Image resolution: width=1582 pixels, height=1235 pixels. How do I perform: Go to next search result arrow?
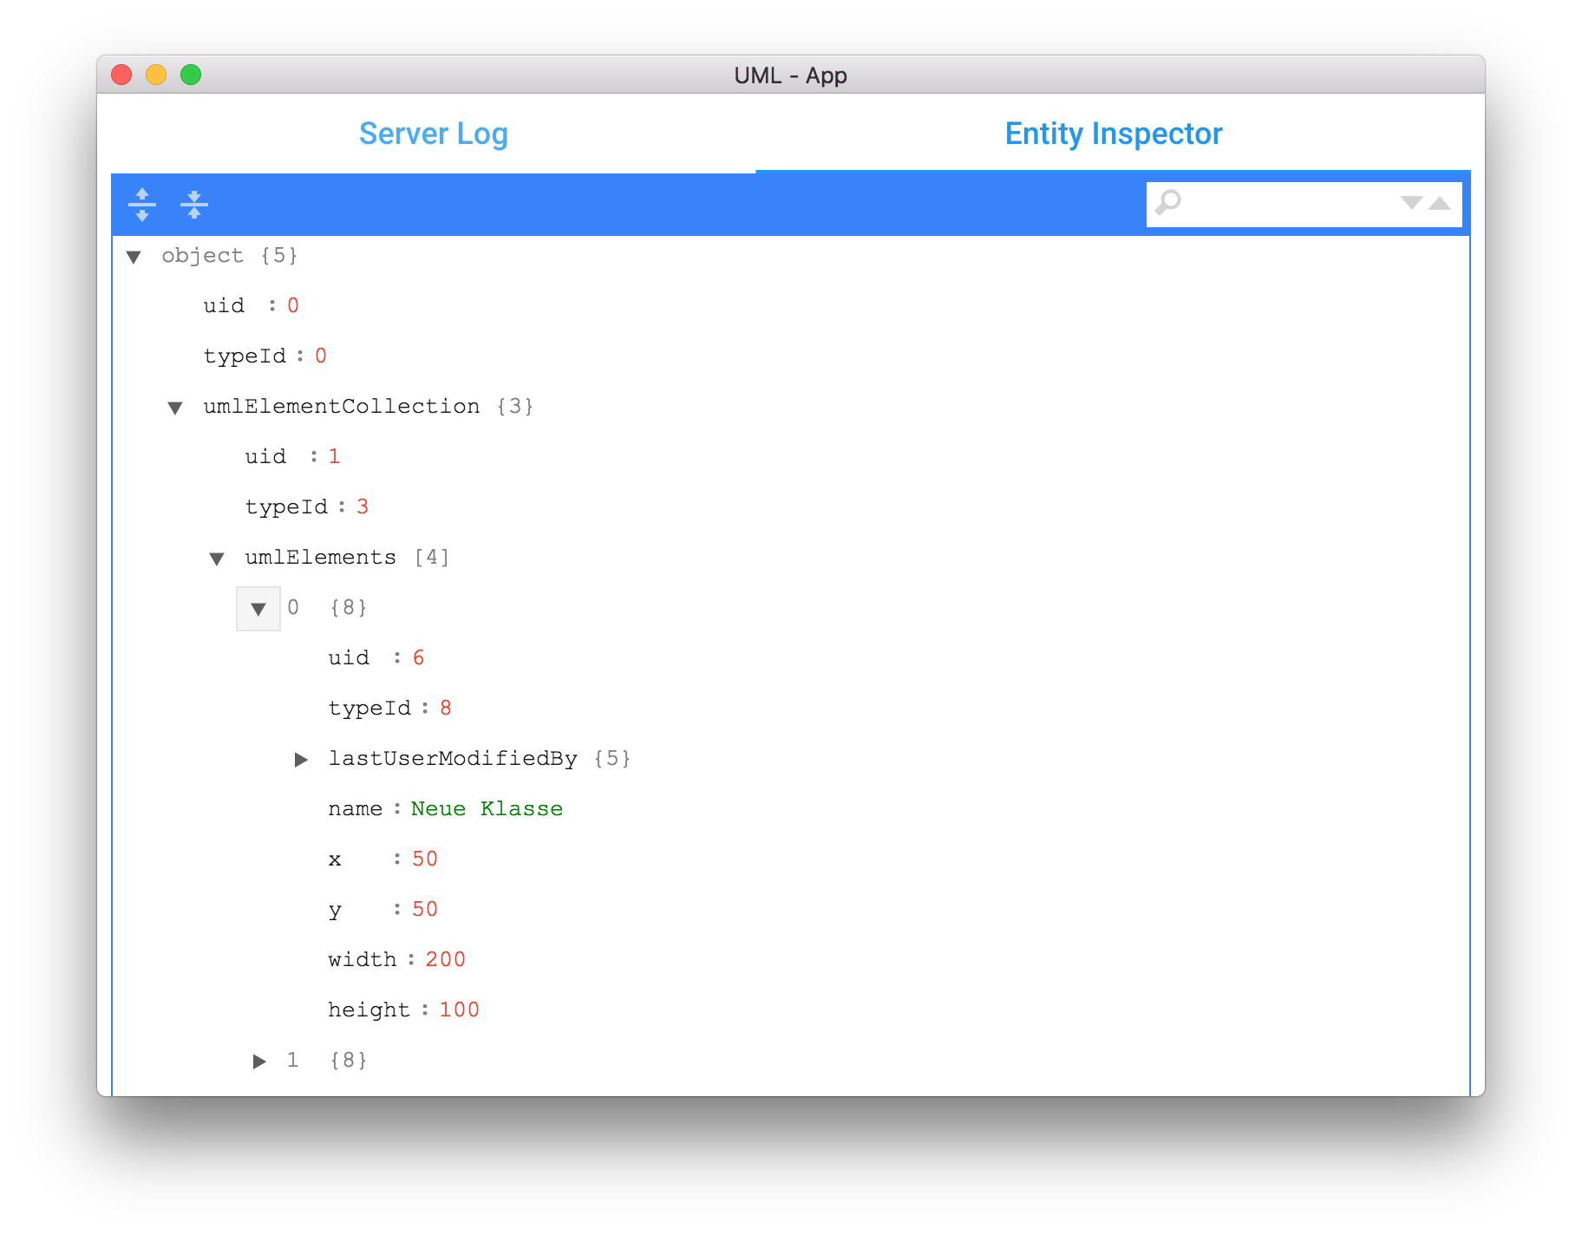click(x=1411, y=203)
